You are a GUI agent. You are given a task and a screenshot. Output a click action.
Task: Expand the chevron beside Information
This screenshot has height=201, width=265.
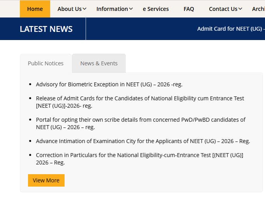(131, 9)
